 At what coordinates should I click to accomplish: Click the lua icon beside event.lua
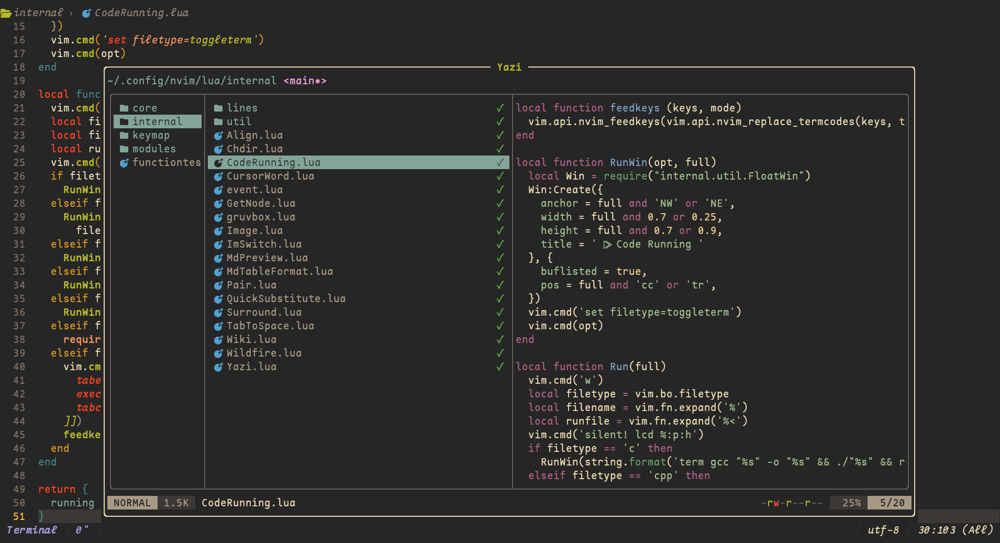coord(218,190)
